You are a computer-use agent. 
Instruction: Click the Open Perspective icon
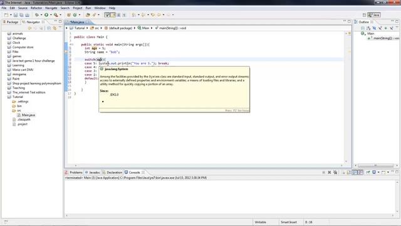365,15
